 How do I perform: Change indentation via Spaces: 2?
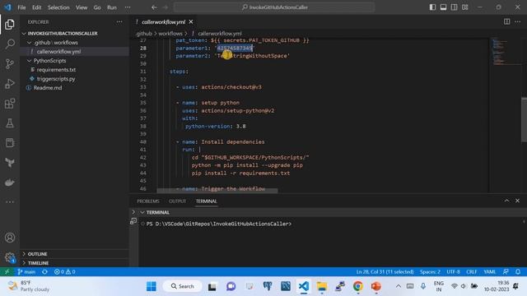pos(430,272)
